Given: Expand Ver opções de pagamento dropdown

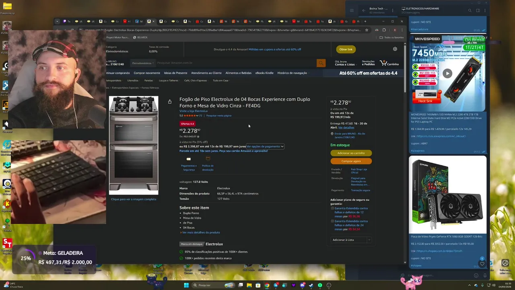Looking at the screenshot, I should point(265,146).
